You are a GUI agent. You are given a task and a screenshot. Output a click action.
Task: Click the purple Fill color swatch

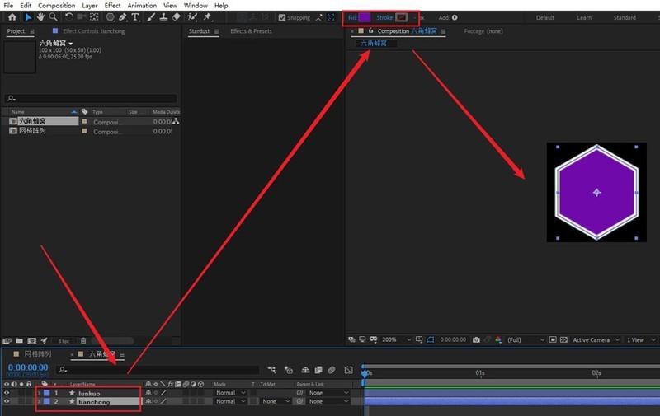point(365,17)
